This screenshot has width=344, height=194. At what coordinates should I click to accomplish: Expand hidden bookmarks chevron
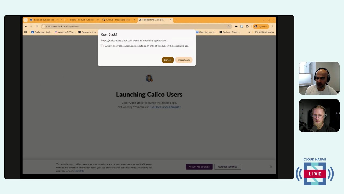[249, 32]
